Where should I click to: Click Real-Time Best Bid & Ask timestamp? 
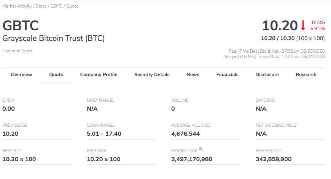[x=277, y=51]
